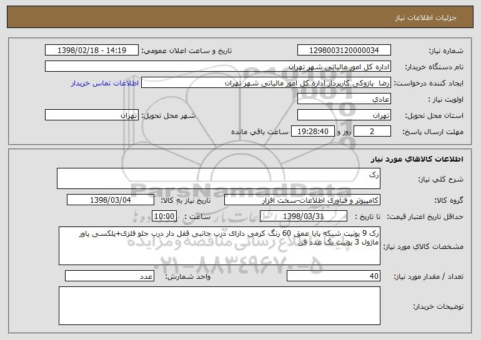
Task: Click the page header جزئیات اطلاعات نیاز
Action: pos(425,17)
